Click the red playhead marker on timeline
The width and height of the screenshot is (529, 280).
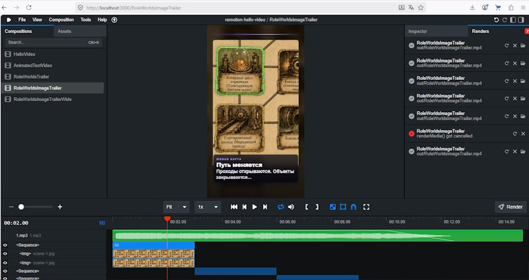(x=167, y=219)
